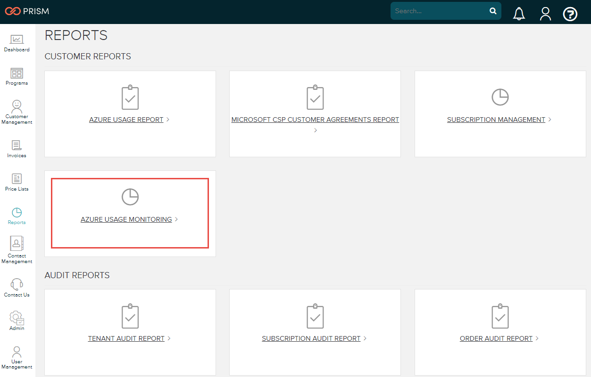Click the PRISM logo
The height and width of the screenshot is (377, 591).
(27, 10)
